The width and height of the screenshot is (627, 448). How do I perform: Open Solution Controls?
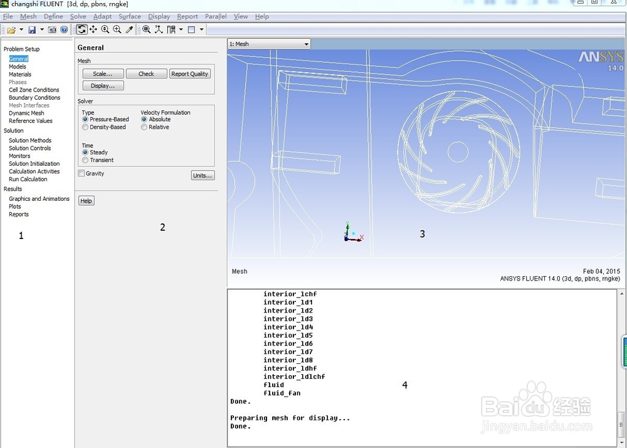pos(29,148)
